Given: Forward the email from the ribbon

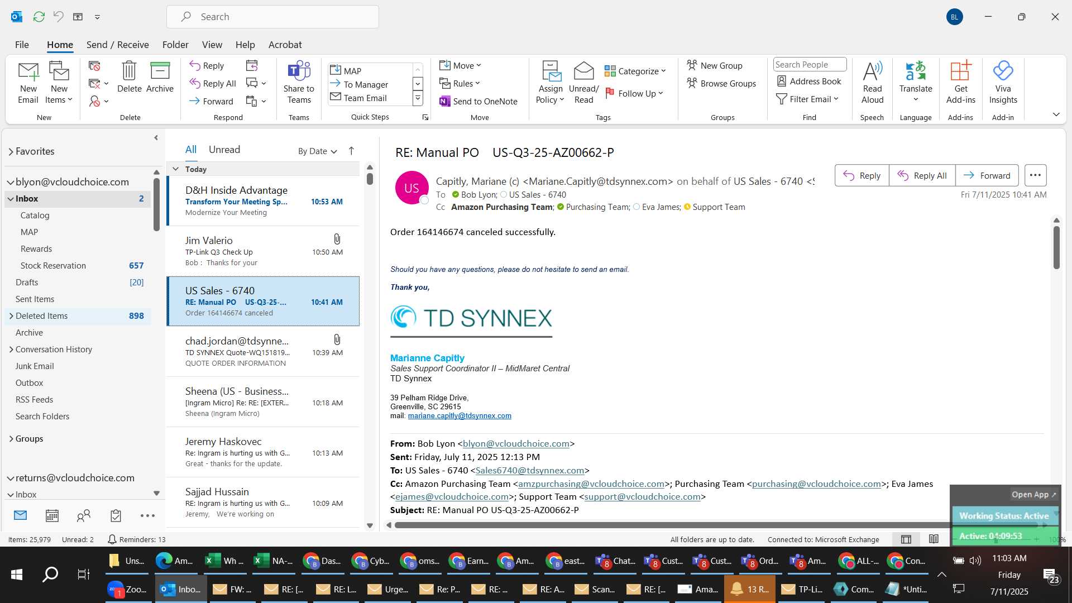Looking at the screenshot, I should tap(211, 101).
